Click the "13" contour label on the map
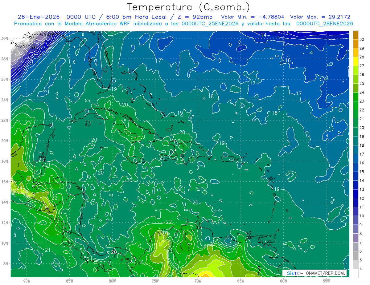This screenshot has height=285, width=370. tap(286, 33)
